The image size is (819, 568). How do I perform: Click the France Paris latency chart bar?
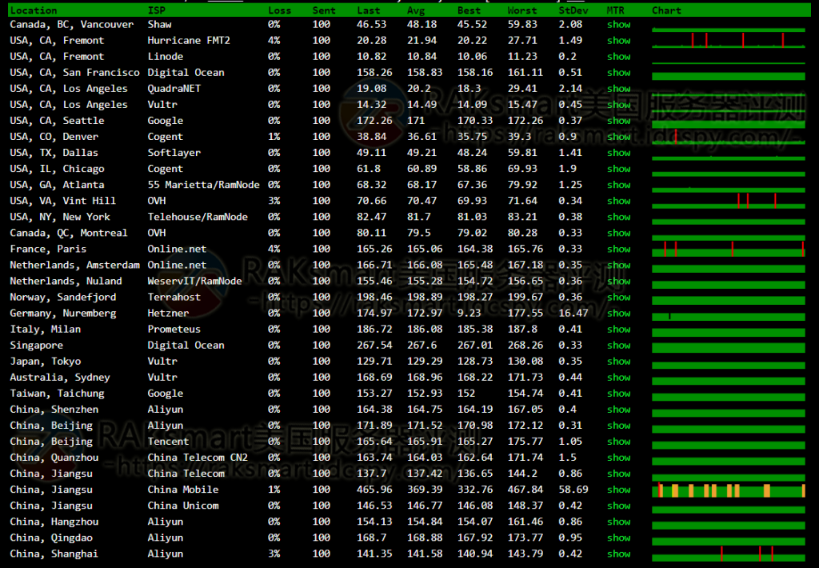coord(729,250)
